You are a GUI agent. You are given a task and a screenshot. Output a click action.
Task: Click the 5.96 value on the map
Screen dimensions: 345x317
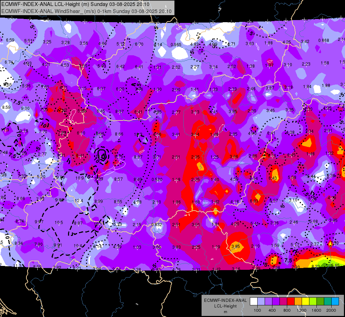(x=26, y=86)
